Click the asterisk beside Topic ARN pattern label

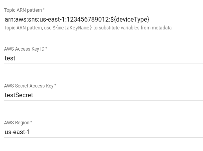point(44,9)
